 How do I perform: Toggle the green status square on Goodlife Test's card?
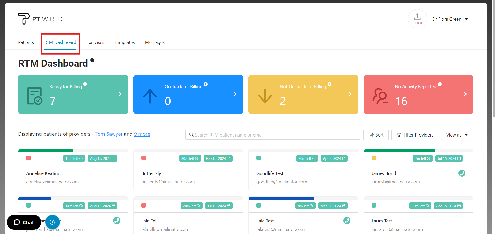(258, 158)
